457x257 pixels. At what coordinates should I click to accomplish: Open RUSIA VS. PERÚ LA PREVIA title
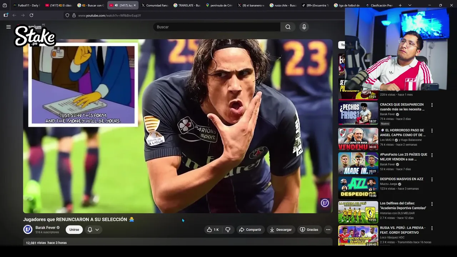[x=403, y=230]
